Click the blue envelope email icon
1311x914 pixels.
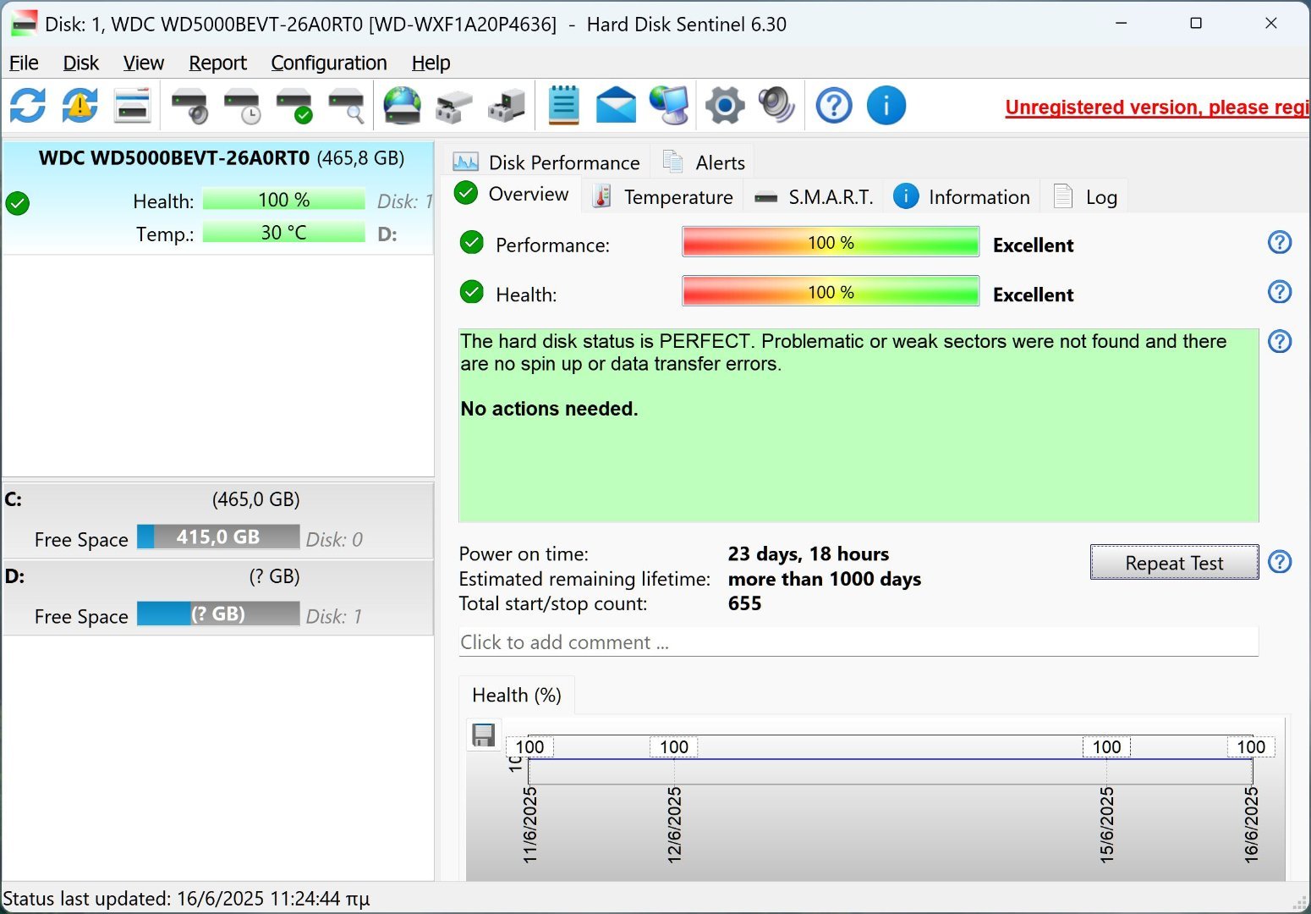pos(616,106)
